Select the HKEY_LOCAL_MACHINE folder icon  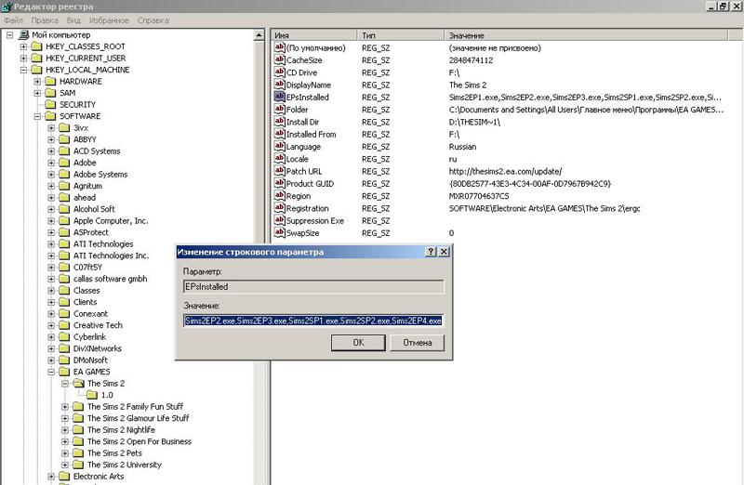pyautogui.click(x=37, y=70)
